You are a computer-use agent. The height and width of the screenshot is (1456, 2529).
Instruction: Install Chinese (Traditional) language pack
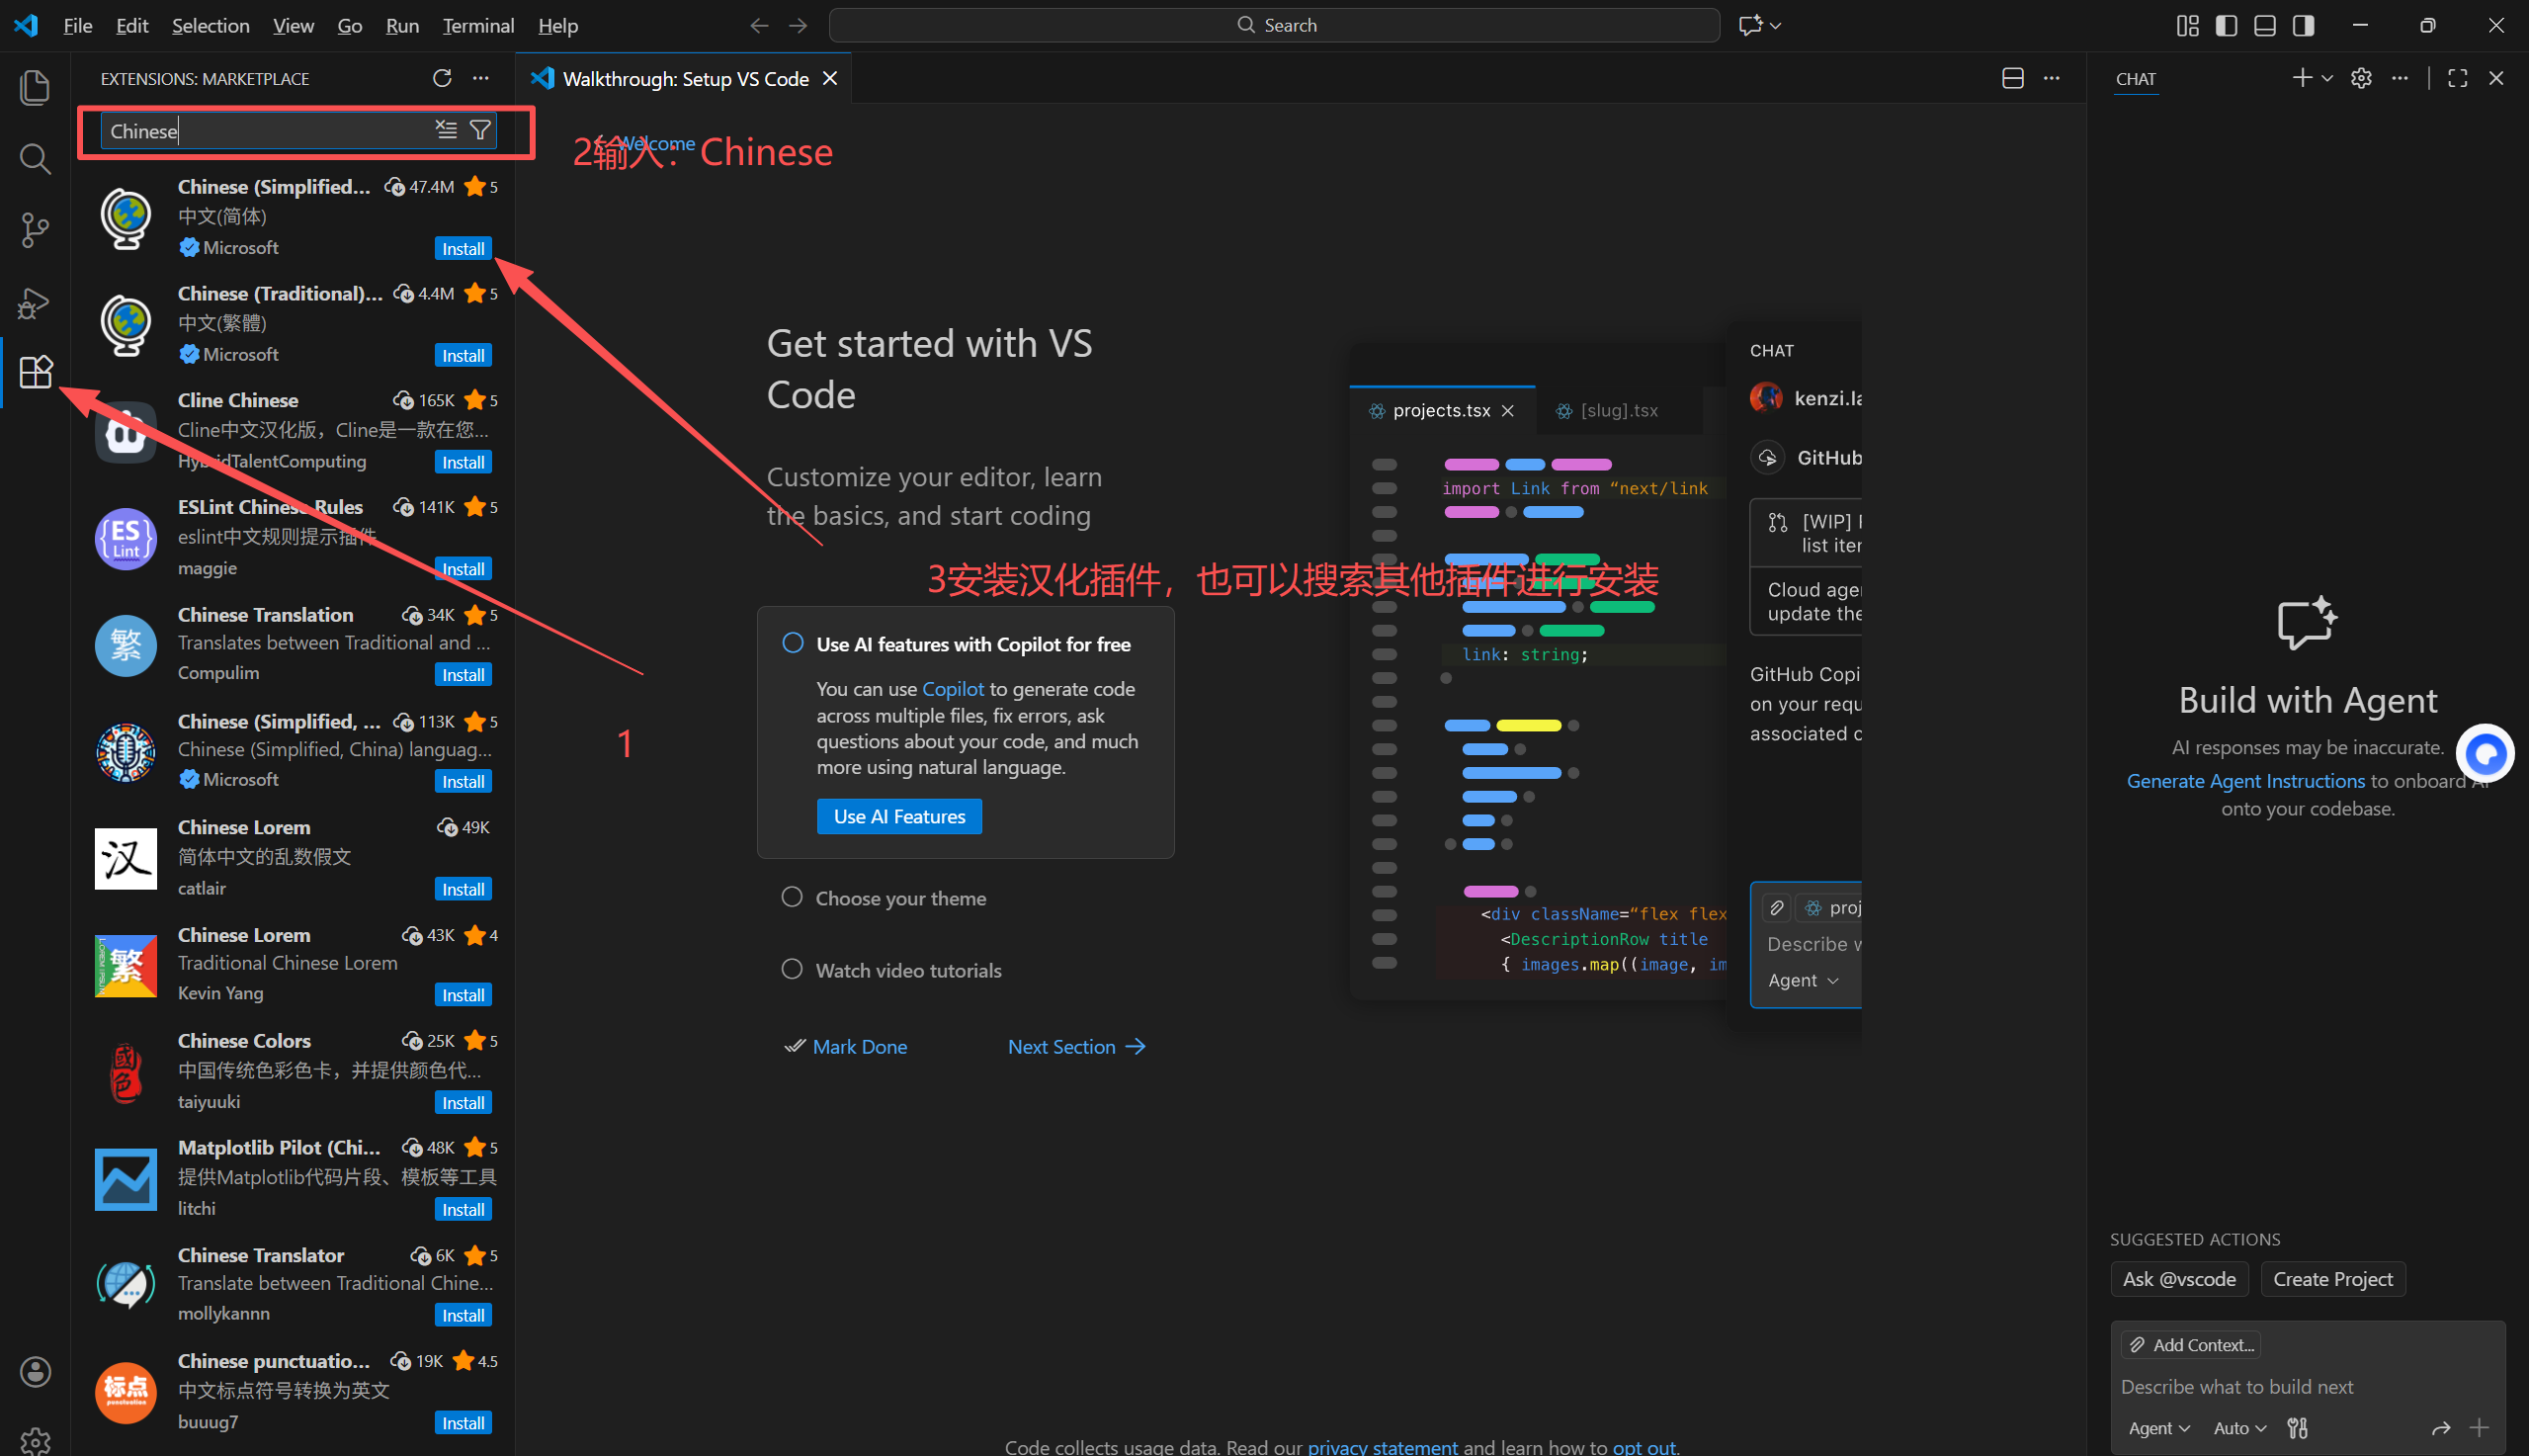(x=463, y=356)
